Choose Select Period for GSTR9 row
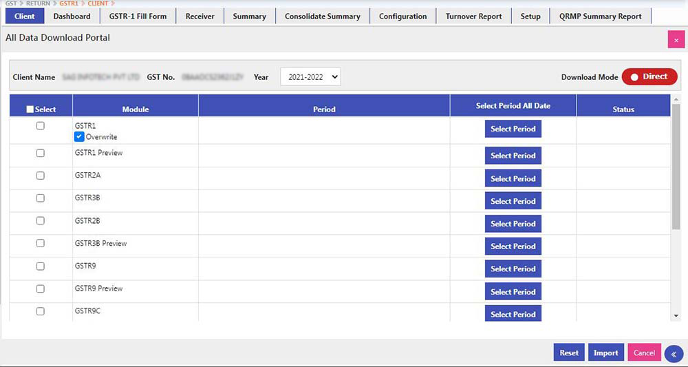 (x=513, y=269)
